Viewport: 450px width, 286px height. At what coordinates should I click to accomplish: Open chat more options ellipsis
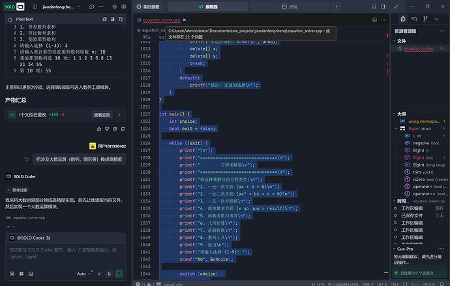click(101, 7)
